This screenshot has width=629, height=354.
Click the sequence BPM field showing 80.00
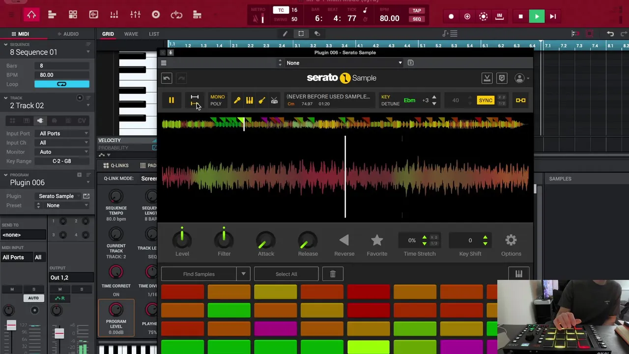tap(62, 75)
